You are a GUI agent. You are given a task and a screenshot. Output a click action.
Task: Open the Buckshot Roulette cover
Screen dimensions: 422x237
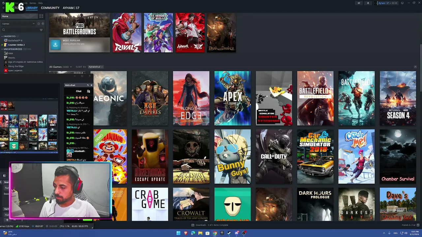point(191,156)
